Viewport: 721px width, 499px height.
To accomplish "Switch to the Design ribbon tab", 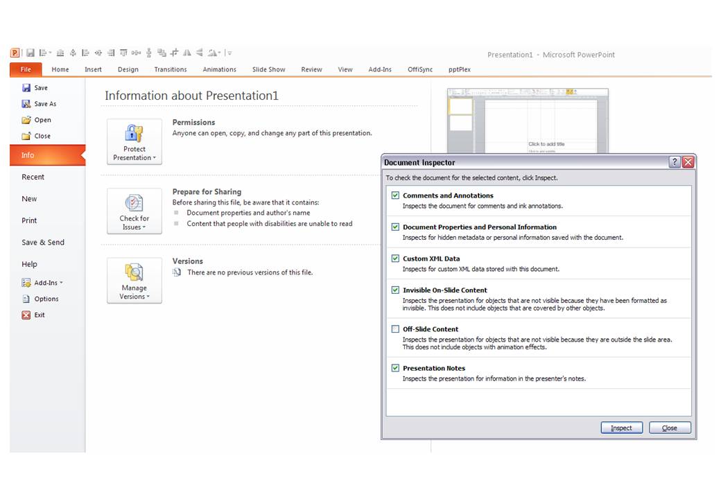I will pos(128,69).
